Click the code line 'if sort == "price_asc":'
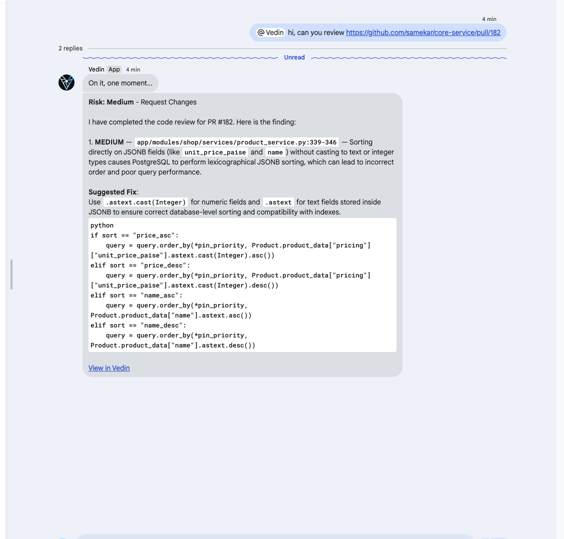This screenshot has height=539, width=564. pyautogui.click(x=134, y=235)
